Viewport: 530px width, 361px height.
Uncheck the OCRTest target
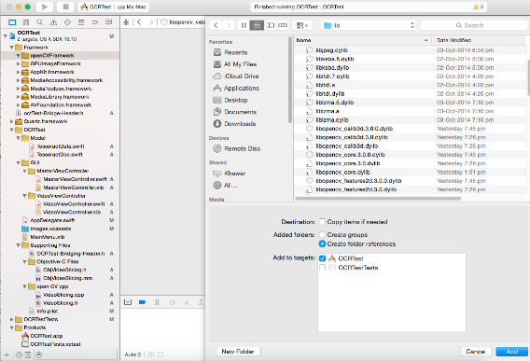tap(323, 258)
